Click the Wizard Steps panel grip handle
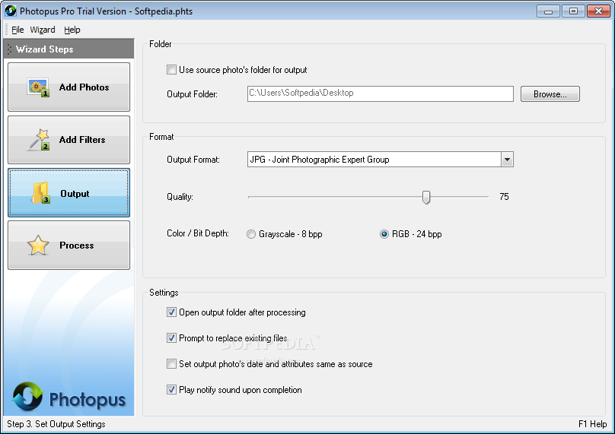 [x=9, y=49]
